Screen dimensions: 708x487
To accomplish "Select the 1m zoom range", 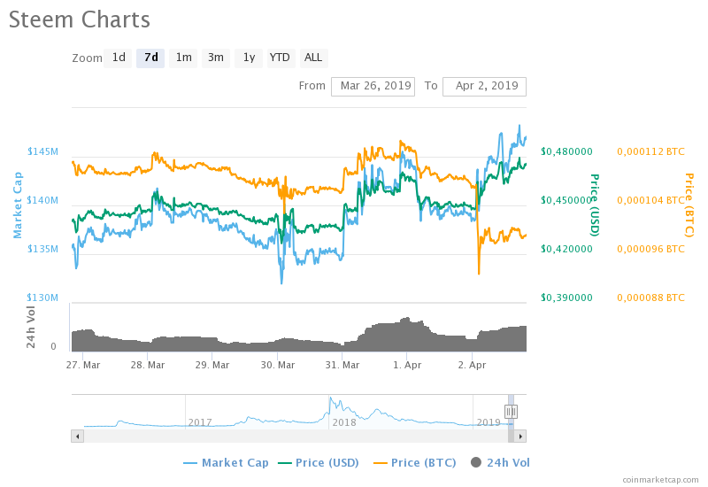I will pyautogui.click(x=183, y=58).
